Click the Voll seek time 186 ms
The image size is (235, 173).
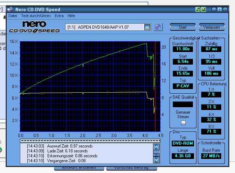point(211,73)
